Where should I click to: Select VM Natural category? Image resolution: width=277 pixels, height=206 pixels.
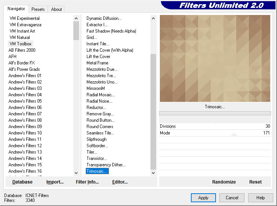click(x=19, y=37)
